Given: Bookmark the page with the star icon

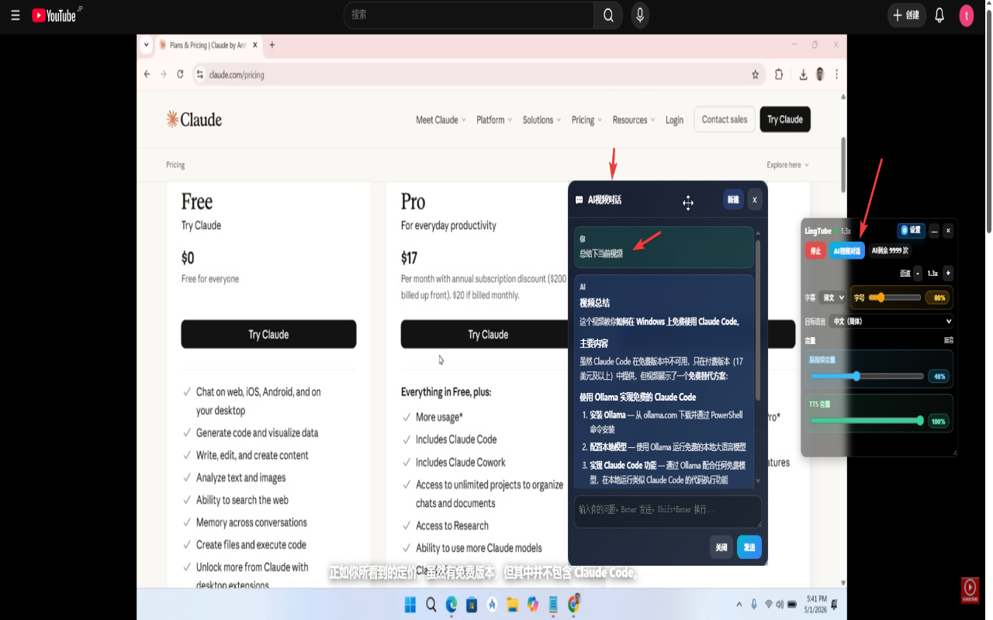Looking at the screenshot, I should point(755,74).
